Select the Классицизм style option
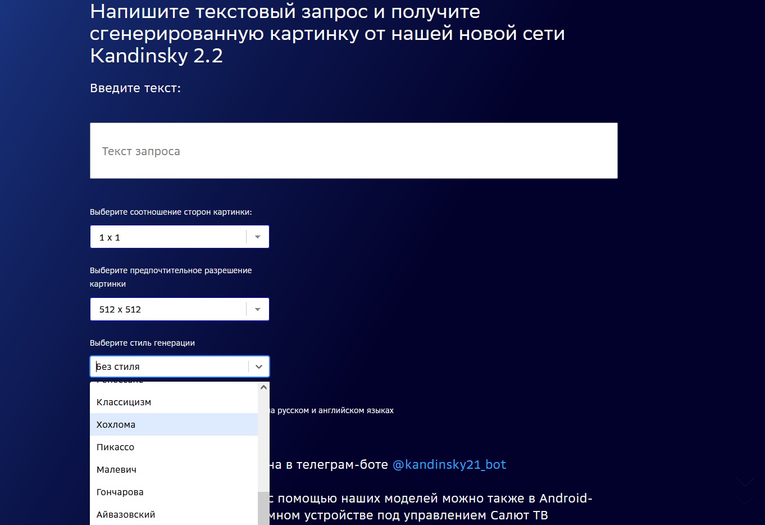Screen dimensions: 765x525 (x=124, y=402)
